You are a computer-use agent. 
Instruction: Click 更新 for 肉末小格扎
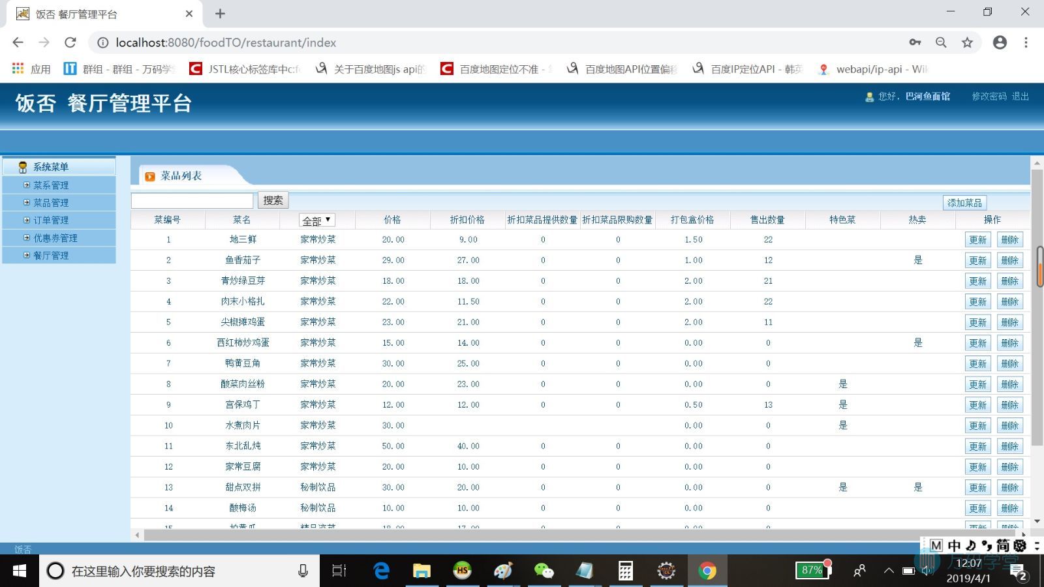pos(977,302)
